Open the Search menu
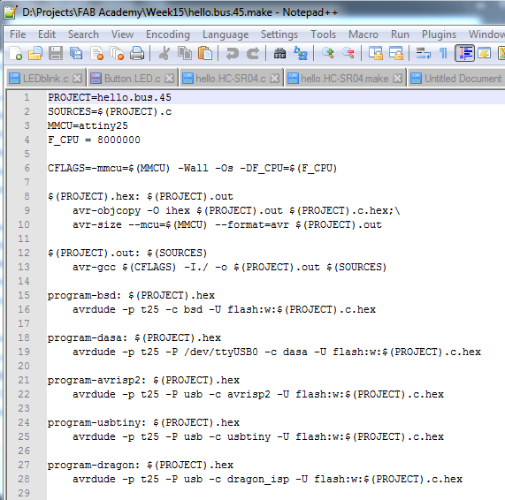This screenshot has width=505, height=500. 83,34
